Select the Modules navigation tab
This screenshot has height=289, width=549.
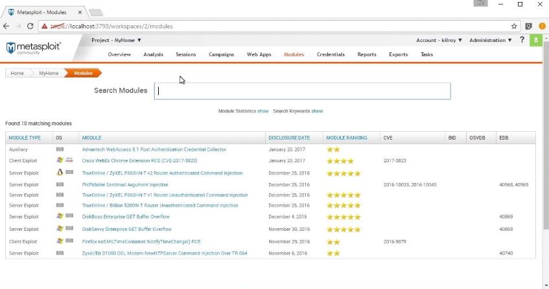pyautogui.click(x=294, y=54)
